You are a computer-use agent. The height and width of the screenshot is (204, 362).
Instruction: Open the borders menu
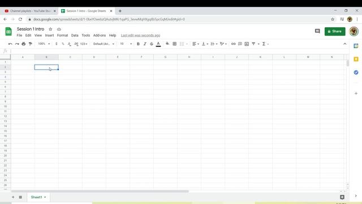point(175,44)
